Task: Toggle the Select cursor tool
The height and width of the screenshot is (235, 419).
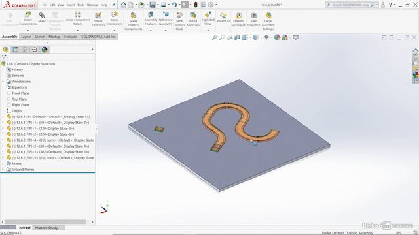Action: 185,5
